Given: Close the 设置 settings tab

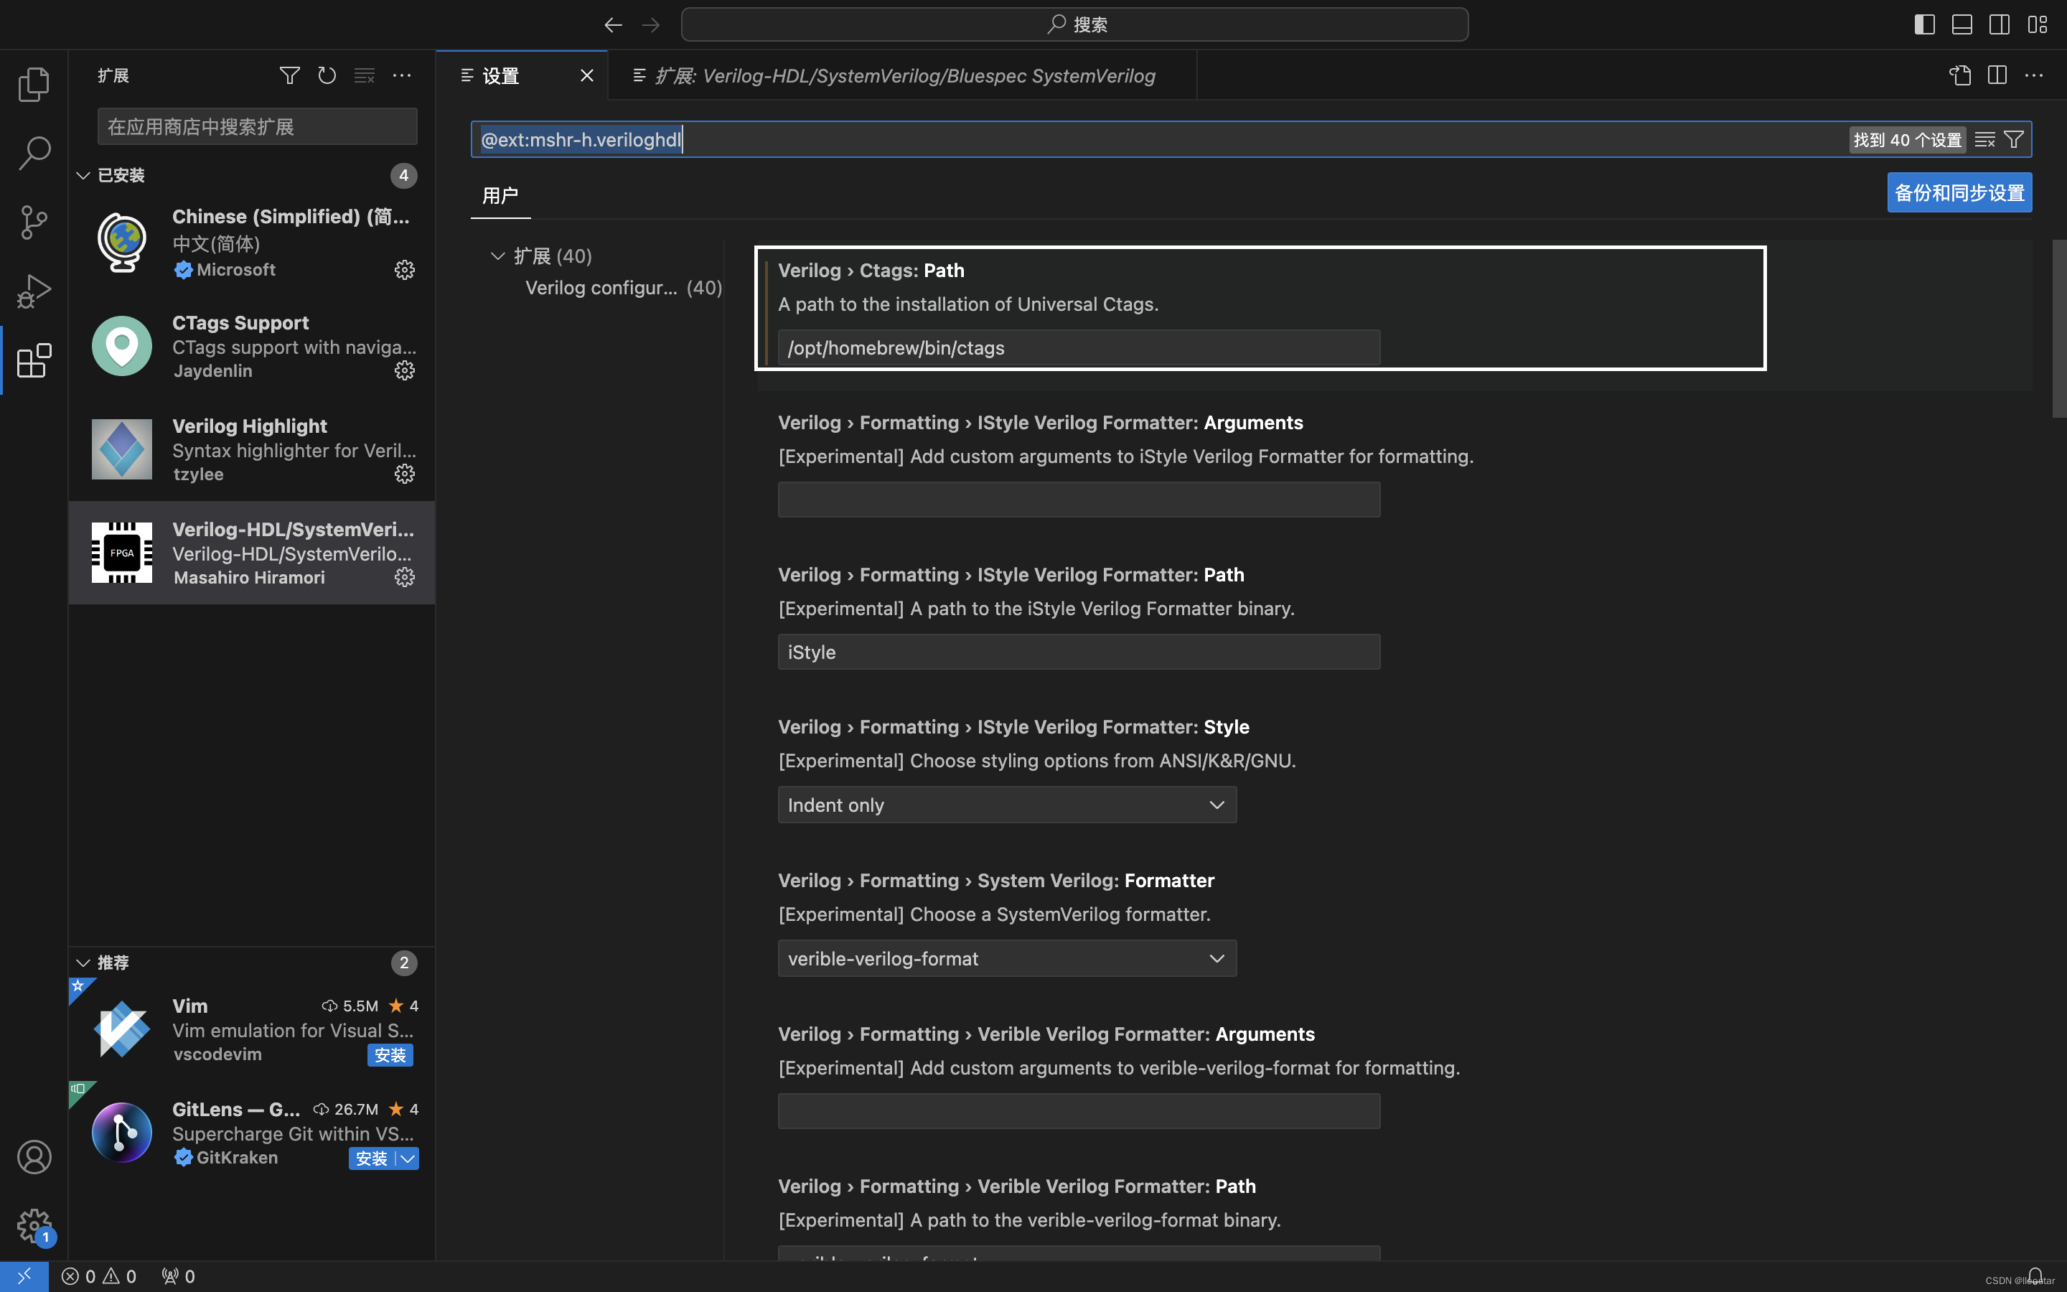Looking at the screenshot, I should coord(587,75).
